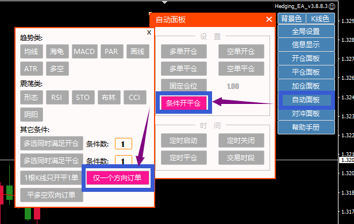Toggle the 平多空双向订单 option
This screenshot has width=354, height=224.
point(52,195)
